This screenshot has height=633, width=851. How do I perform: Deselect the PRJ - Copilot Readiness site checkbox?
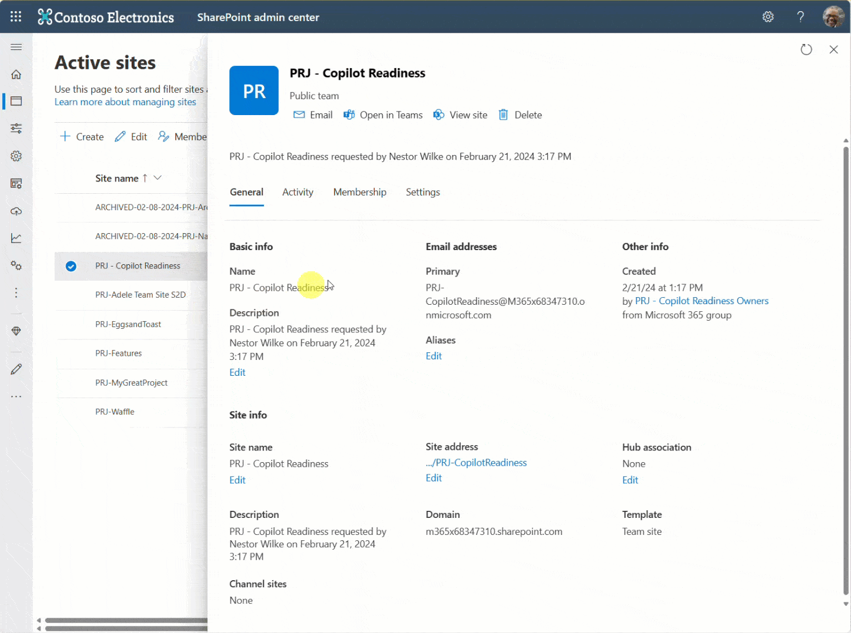tap(71, 266)
